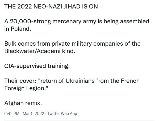Click the word 'Ukrainians'

(80, 81)
